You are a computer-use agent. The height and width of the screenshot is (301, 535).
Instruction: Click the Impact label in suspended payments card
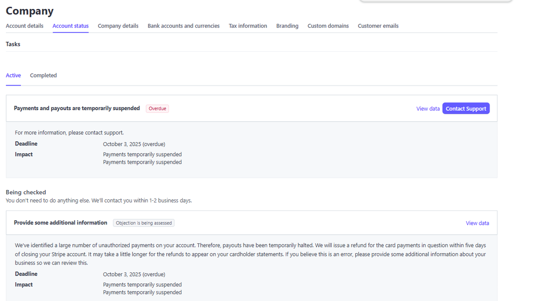point(24,154)
